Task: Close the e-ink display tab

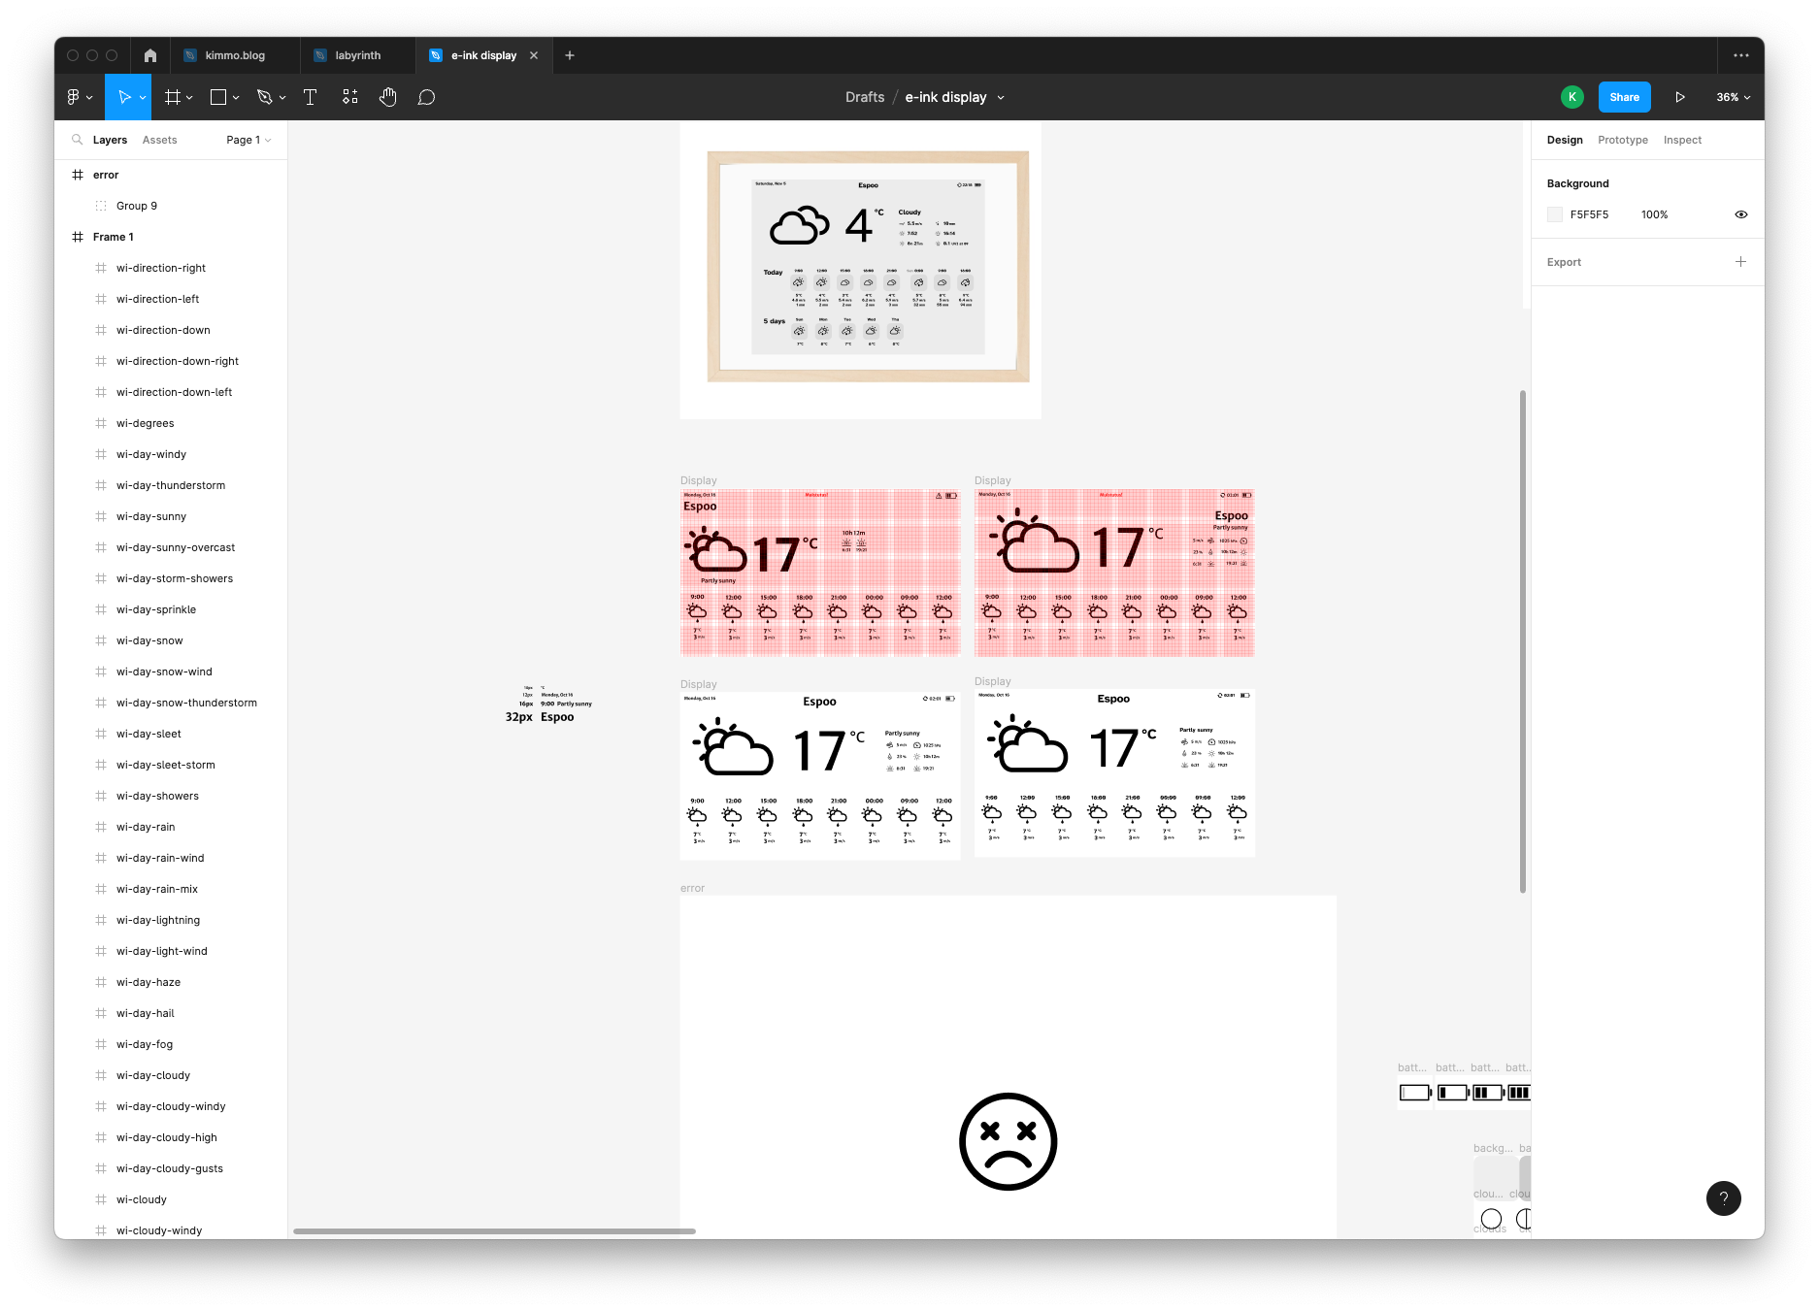Action: 534,55
